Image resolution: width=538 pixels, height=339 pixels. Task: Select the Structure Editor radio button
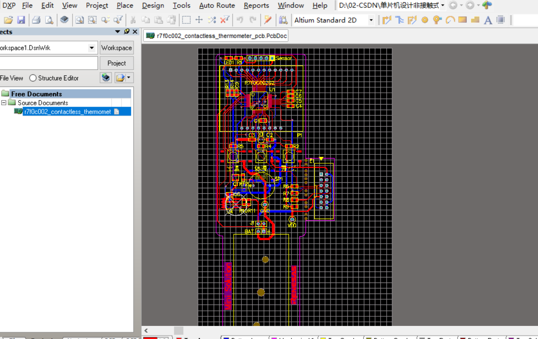point(33,78)
